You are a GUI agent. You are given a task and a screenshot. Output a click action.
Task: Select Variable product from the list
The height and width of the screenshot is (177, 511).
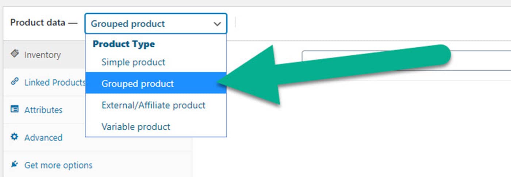pos(136,127)
